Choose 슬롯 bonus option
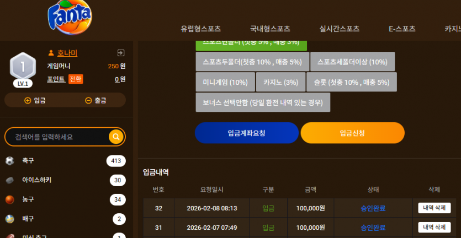461x238 pixels. (352, 82)
